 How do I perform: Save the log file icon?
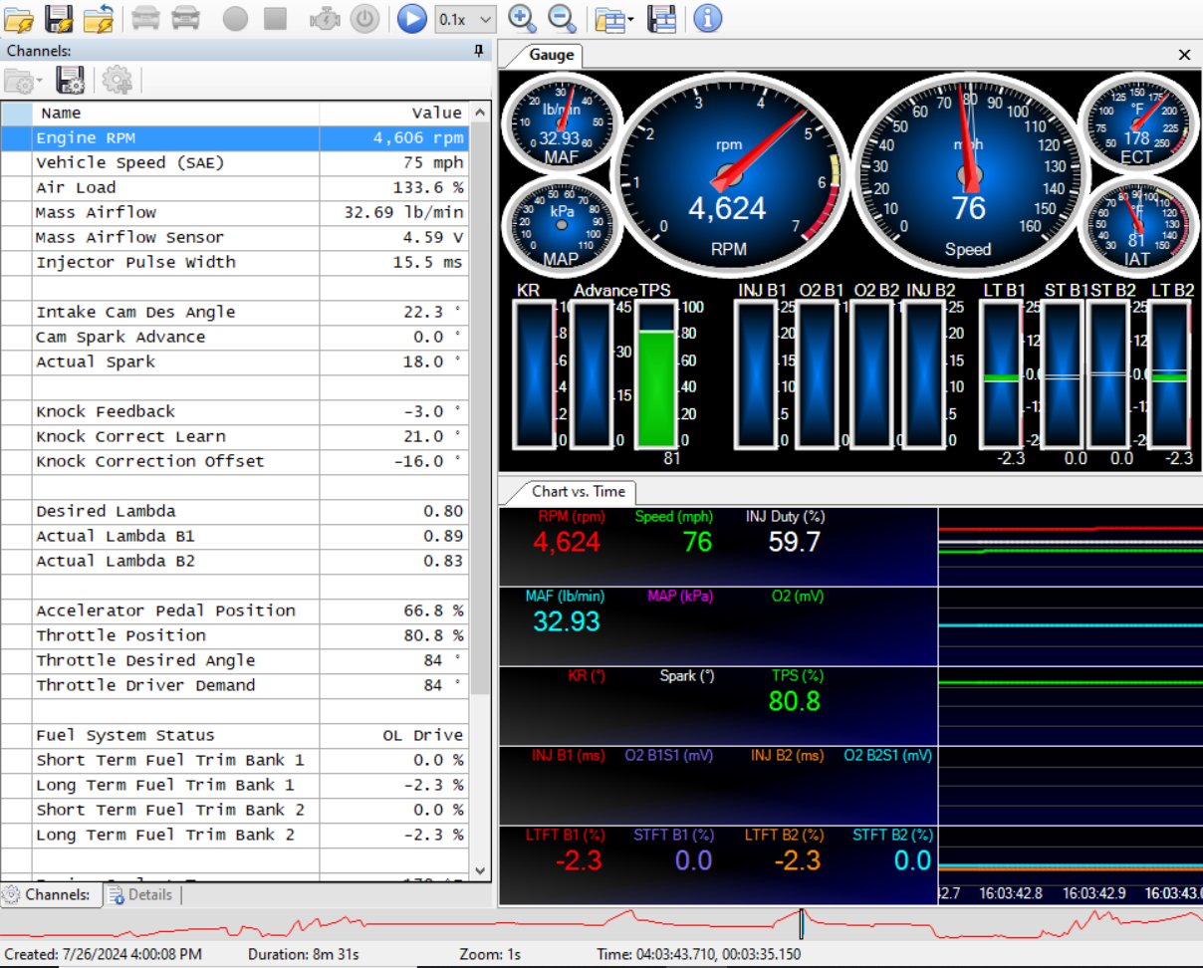(60, 18)
